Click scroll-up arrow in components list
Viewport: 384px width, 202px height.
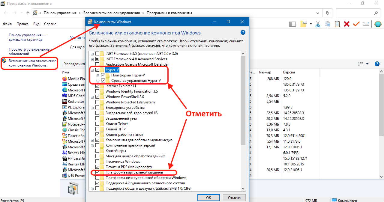pyautogui.click(x=243, y=54)
